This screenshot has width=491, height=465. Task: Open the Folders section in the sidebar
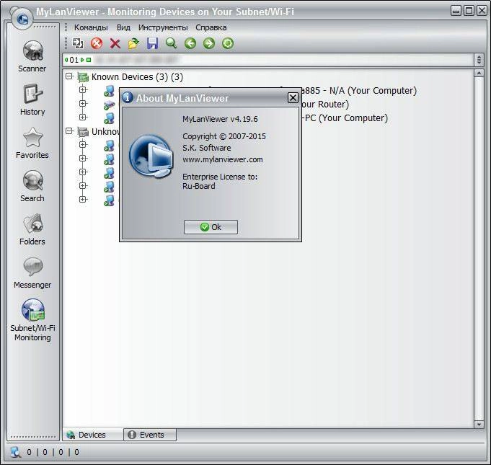pos(32,229)
